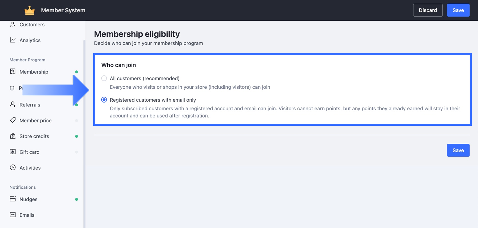The height and width of the screenshot is (228, 478).
Task: Go to Store credits section
Action: [34, 136]
